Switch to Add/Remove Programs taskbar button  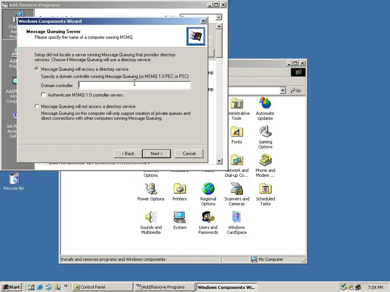coord(165,287)
